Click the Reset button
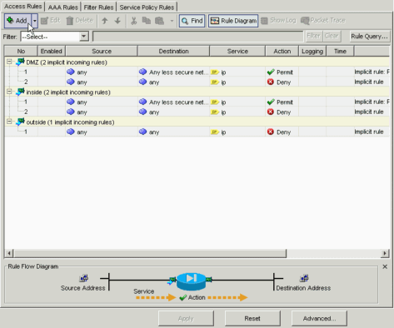The image size is (394, 328). tap(252, 318)
